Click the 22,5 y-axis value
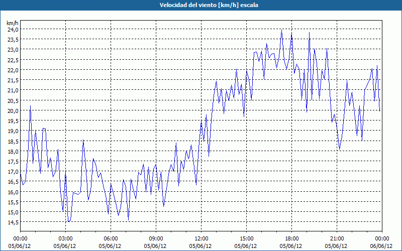This screenshot has width=402, height=251. click(13, 60)
